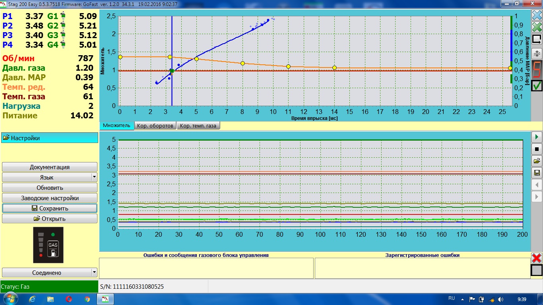Select multiplier curve point at 14 ms
Viewport: 543px width, 305px height.
point(334,68)
